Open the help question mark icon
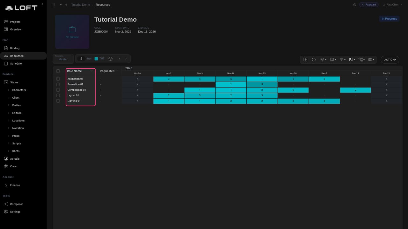408x229 pixels. [354, 5]
